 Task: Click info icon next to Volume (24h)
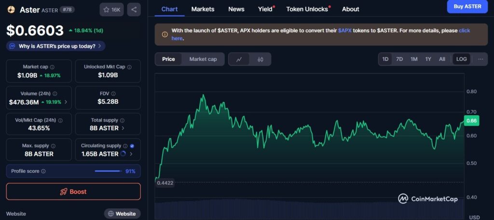[55, 94]
